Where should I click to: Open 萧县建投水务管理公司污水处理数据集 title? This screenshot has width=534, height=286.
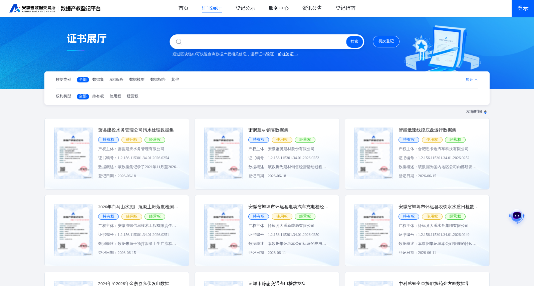136,130
